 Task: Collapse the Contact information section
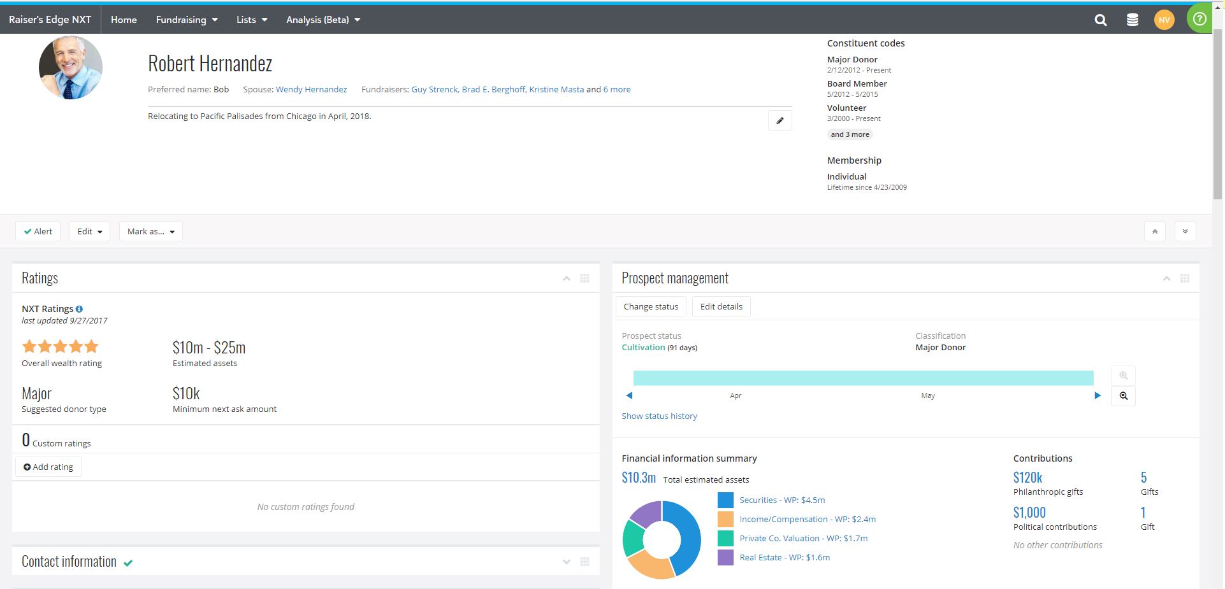pyautogui.click(x=566, y=562)
